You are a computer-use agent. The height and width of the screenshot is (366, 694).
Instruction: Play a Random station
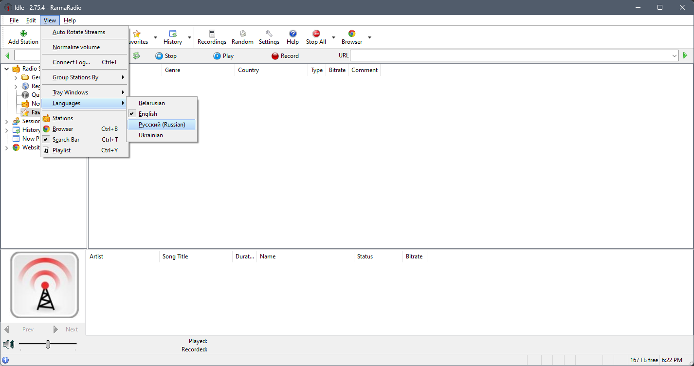(x=242, y=37)
